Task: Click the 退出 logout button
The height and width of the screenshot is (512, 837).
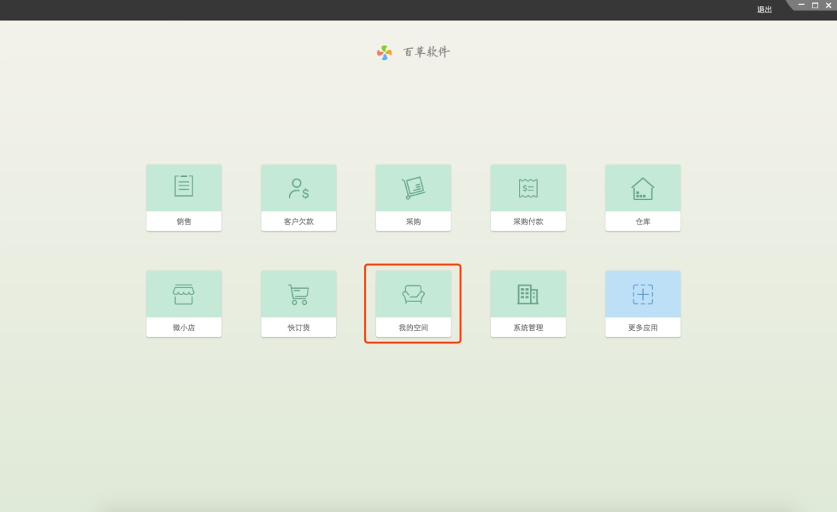Action: pos(764,10)
